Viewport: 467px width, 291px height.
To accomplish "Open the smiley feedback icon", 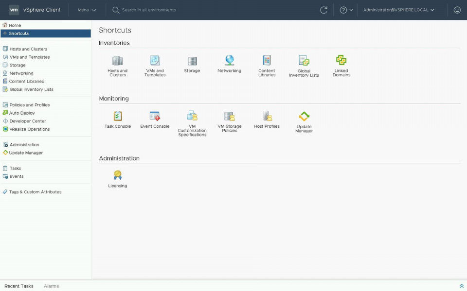I will pos(457,10).
